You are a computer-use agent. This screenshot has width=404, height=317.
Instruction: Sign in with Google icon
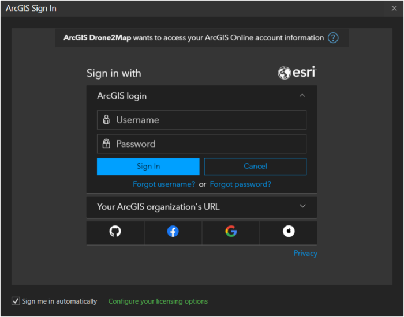pyautogui.click(x=231, y=231)
